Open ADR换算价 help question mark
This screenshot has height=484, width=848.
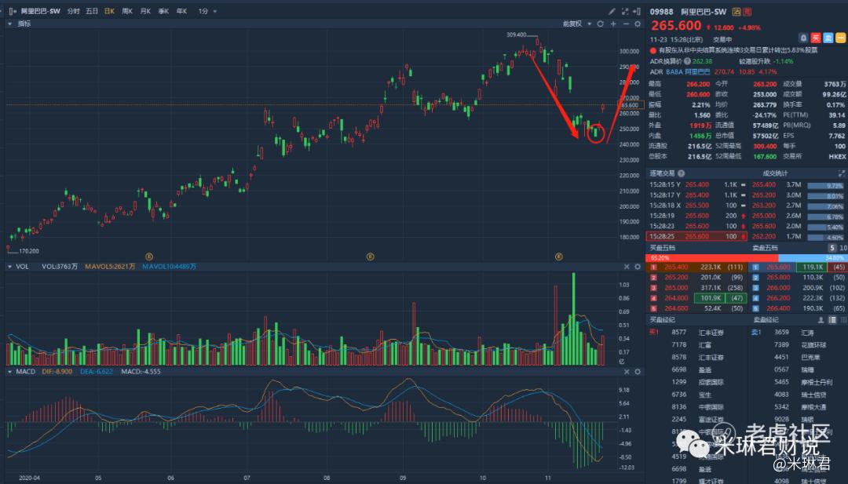coord(687,62)
